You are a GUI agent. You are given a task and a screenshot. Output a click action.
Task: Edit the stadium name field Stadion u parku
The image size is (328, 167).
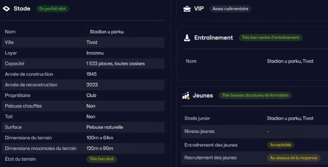coord(107,32)
